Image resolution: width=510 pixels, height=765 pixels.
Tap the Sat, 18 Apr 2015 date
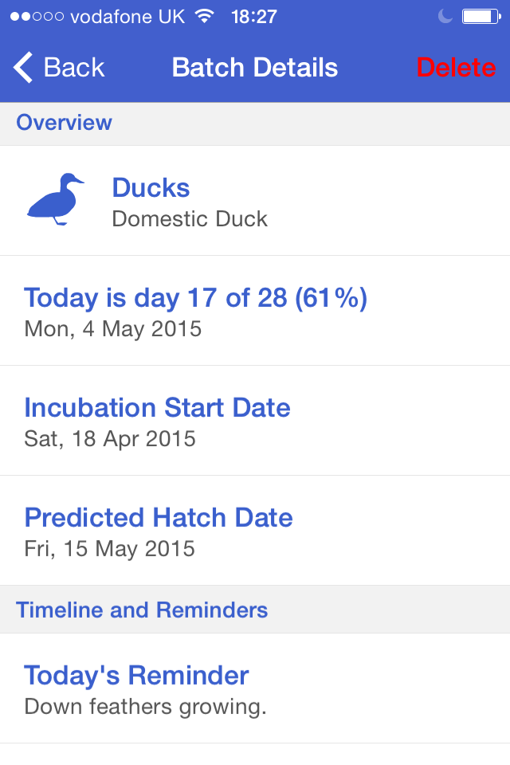[x=110, y=439]
